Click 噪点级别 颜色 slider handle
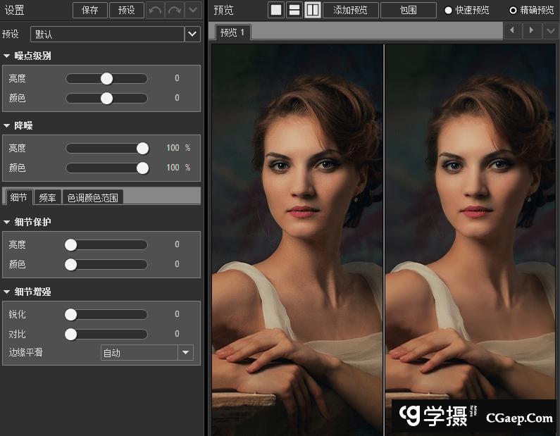The width and height of the screenshot is (560, 436). click(106, 98)
